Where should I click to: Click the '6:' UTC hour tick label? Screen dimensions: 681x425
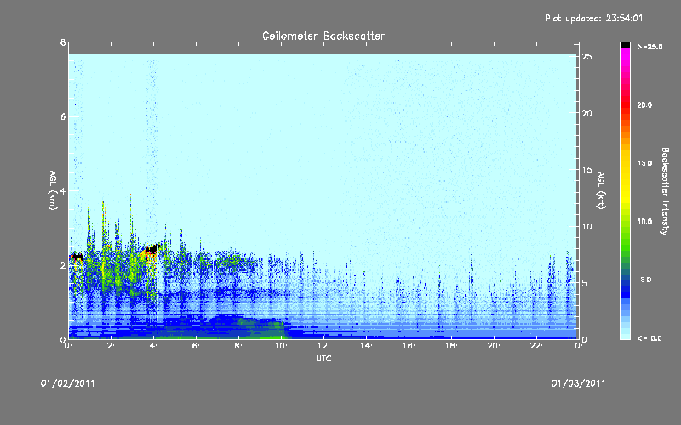(197, 346)
